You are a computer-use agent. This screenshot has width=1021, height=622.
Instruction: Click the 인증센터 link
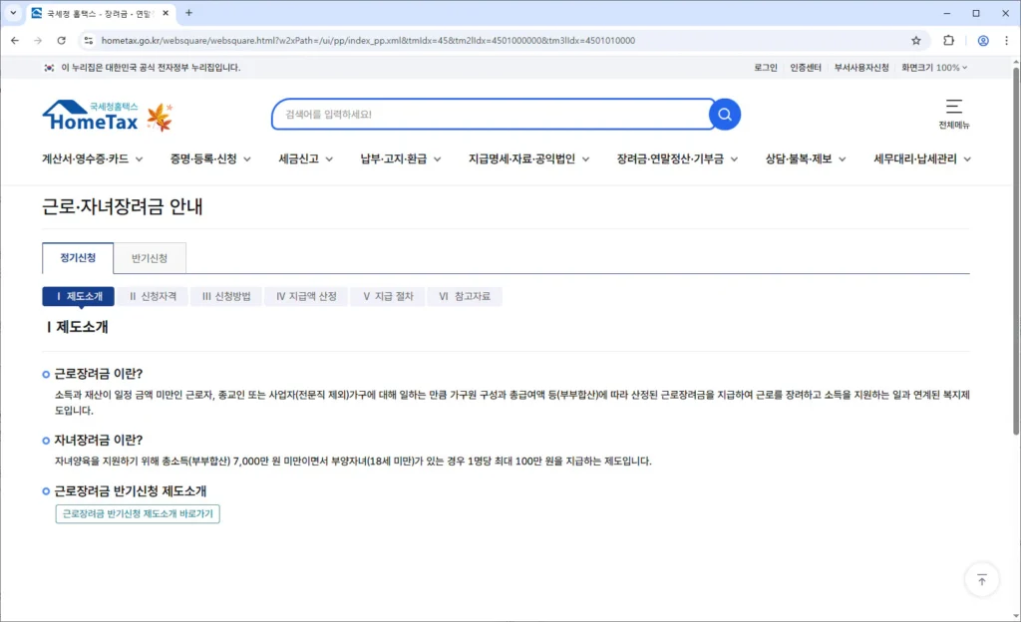click(806, 68)
